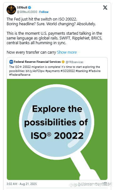The height and width of the screenshot is (190, 114).
Task: Open the 589bull display name
Action: coord(22,8)
